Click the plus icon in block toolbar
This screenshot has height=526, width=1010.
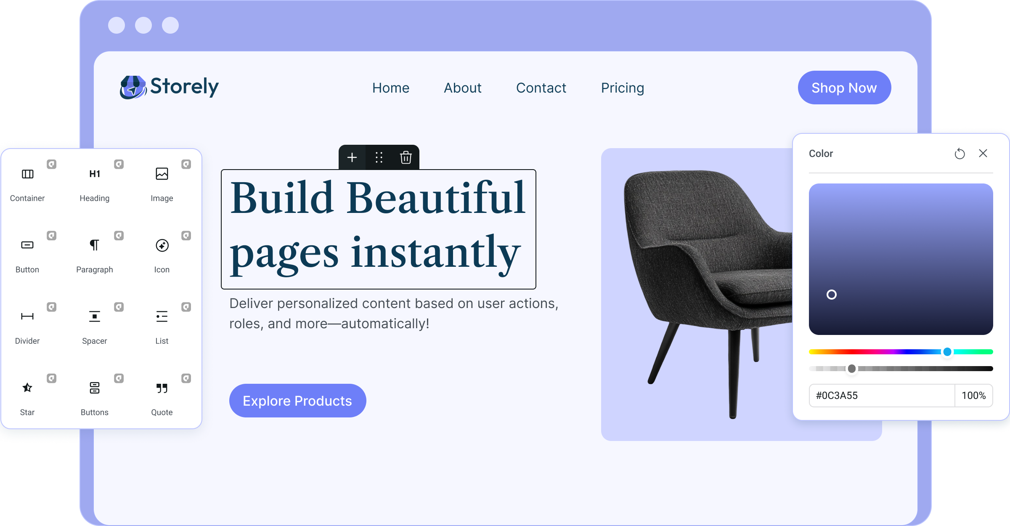click(x=352, y=157)
